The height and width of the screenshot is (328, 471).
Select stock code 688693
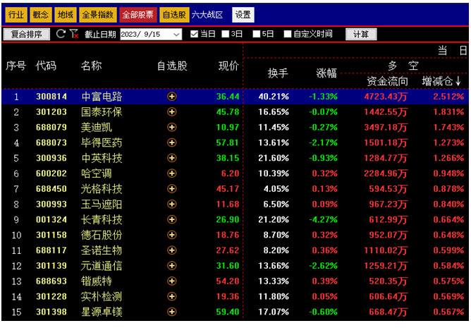coord(51,281)
